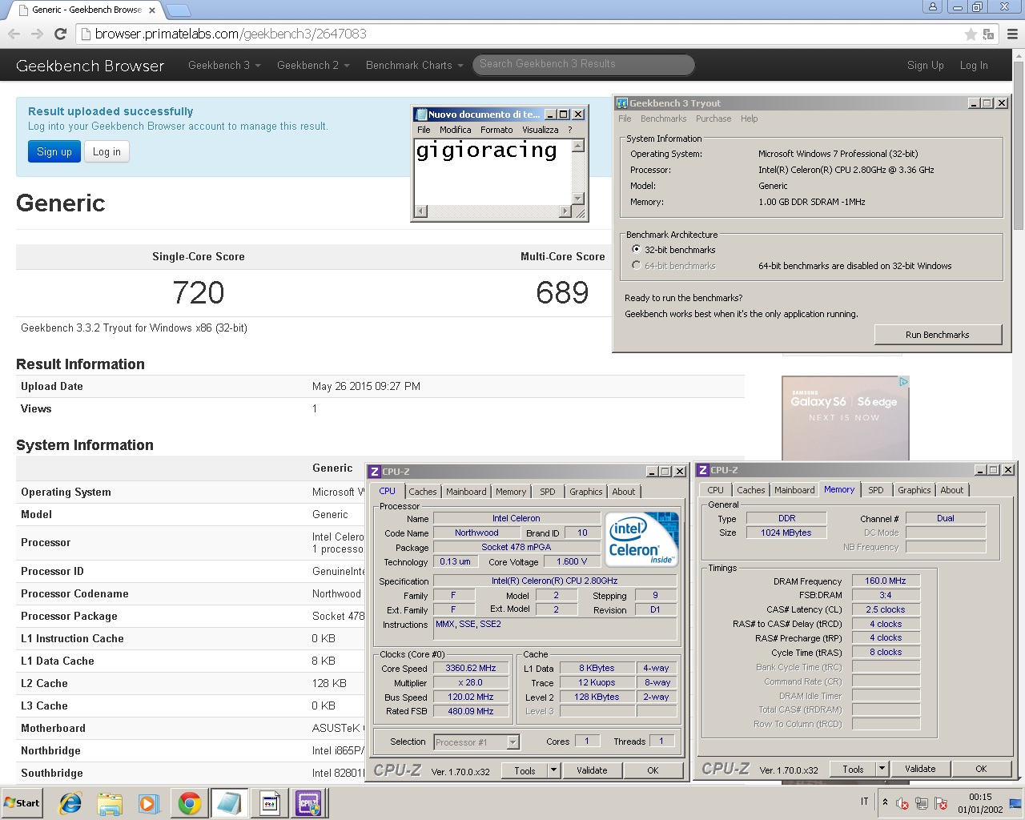This screenshot has height=820, width=1025.
Task: Click the Samsung Galaxy S6 advertisement
Action: [845, 418]
